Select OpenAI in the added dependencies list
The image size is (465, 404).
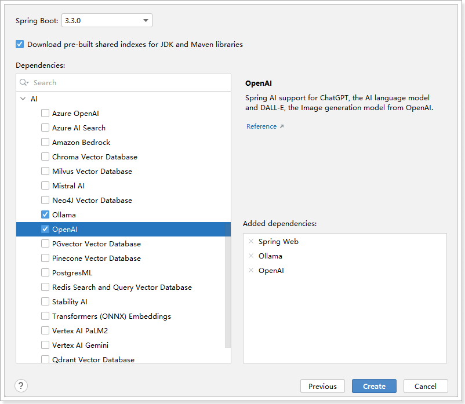pos(271,271)
